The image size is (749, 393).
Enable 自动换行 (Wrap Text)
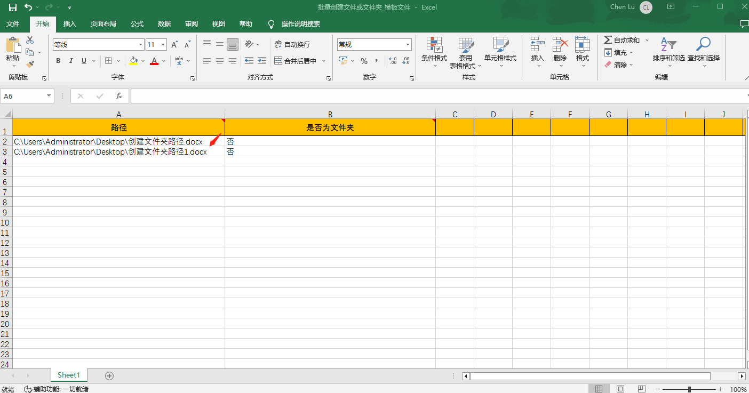pyautogui.click(x=292, y=44)
